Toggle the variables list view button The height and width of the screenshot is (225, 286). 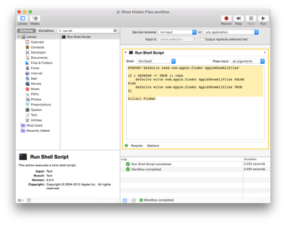click(134, 200)
